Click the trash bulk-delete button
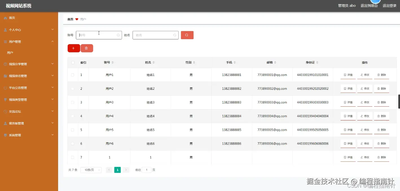Image resolution: width=400 pixels, height=191 pixels. [x=87, y=48]
